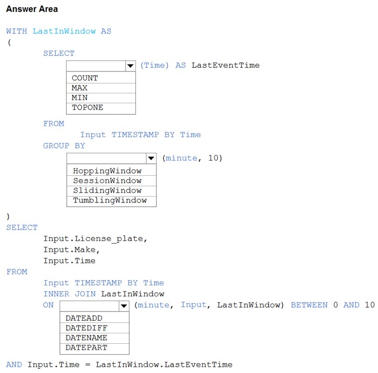378x373 pixels.
Task: Select TumblingWindow option
Action: click(x=111, y=201)
